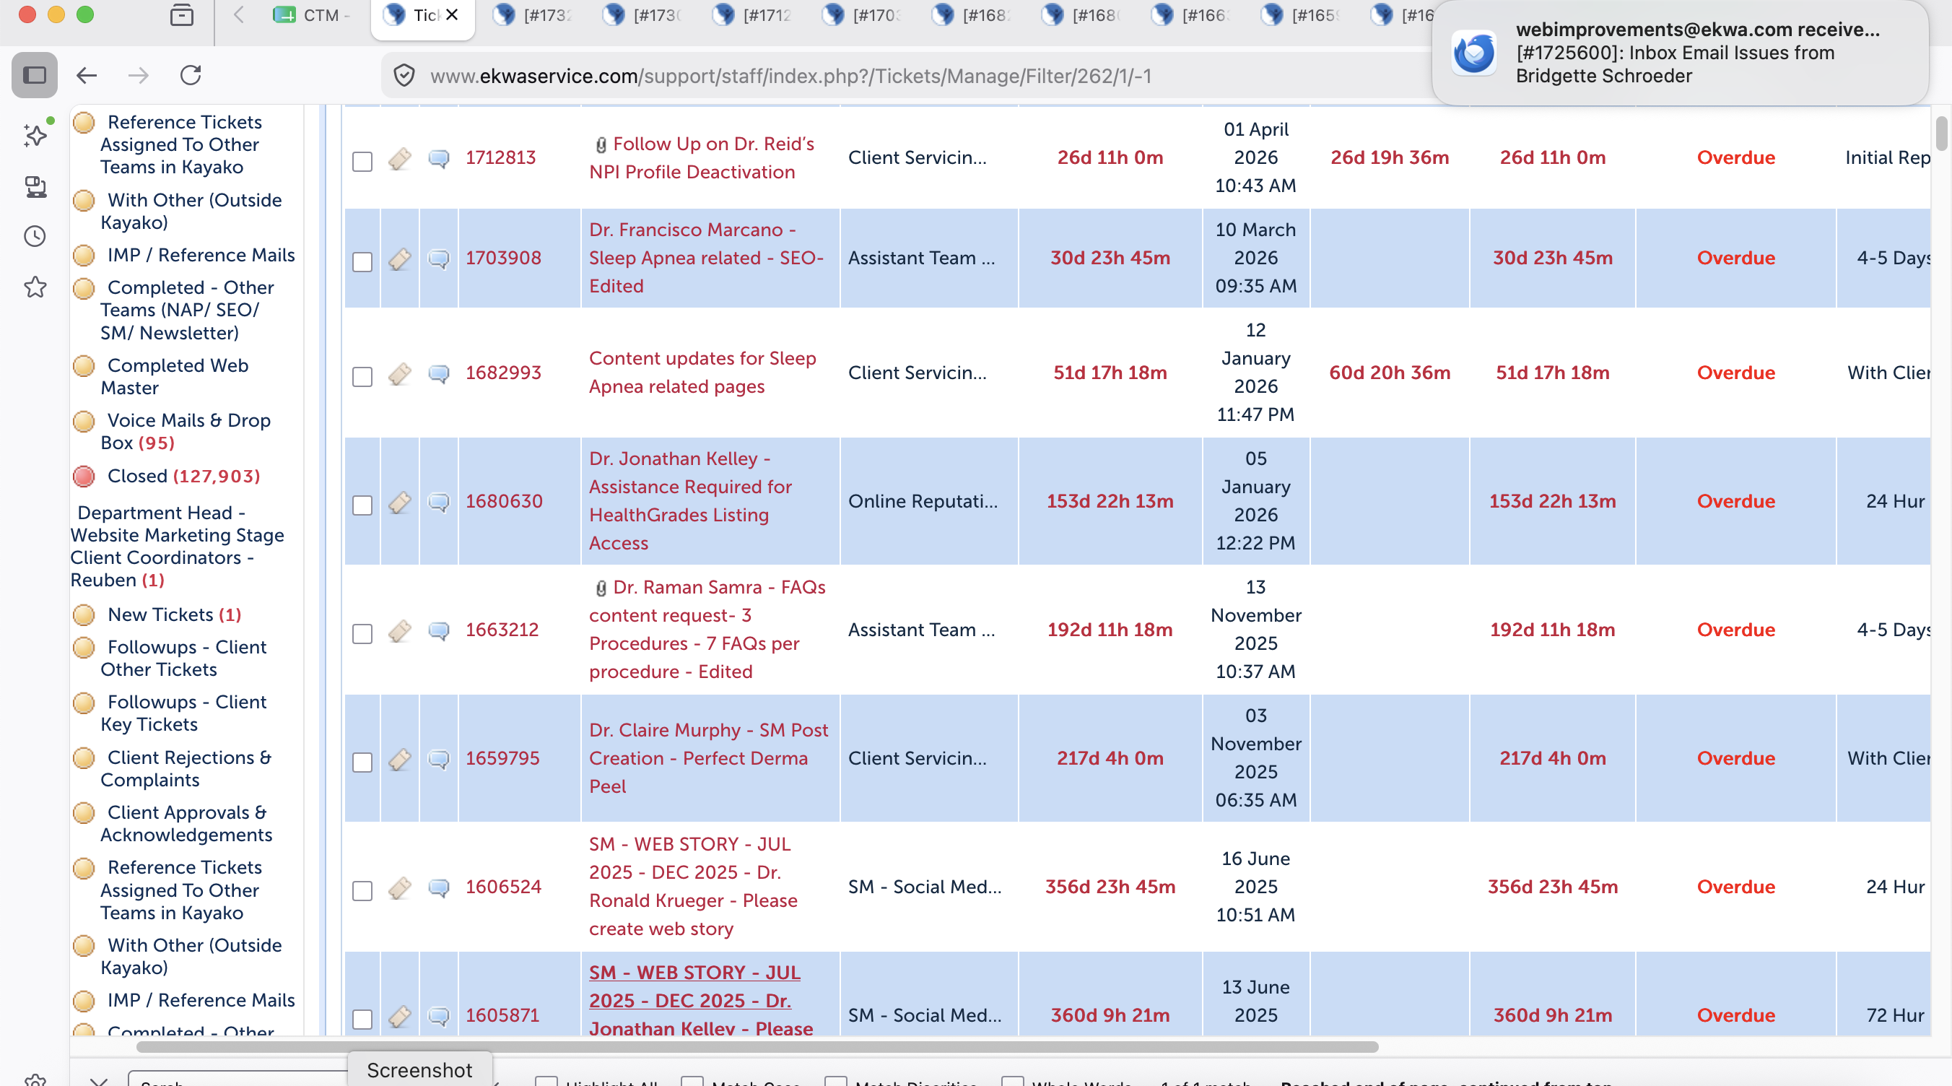The width and height of the screenshot is (1952, 1086).
Task: Toggle the browser sidebar panel button
Action: pyautogui.click(x=35, y=75)
